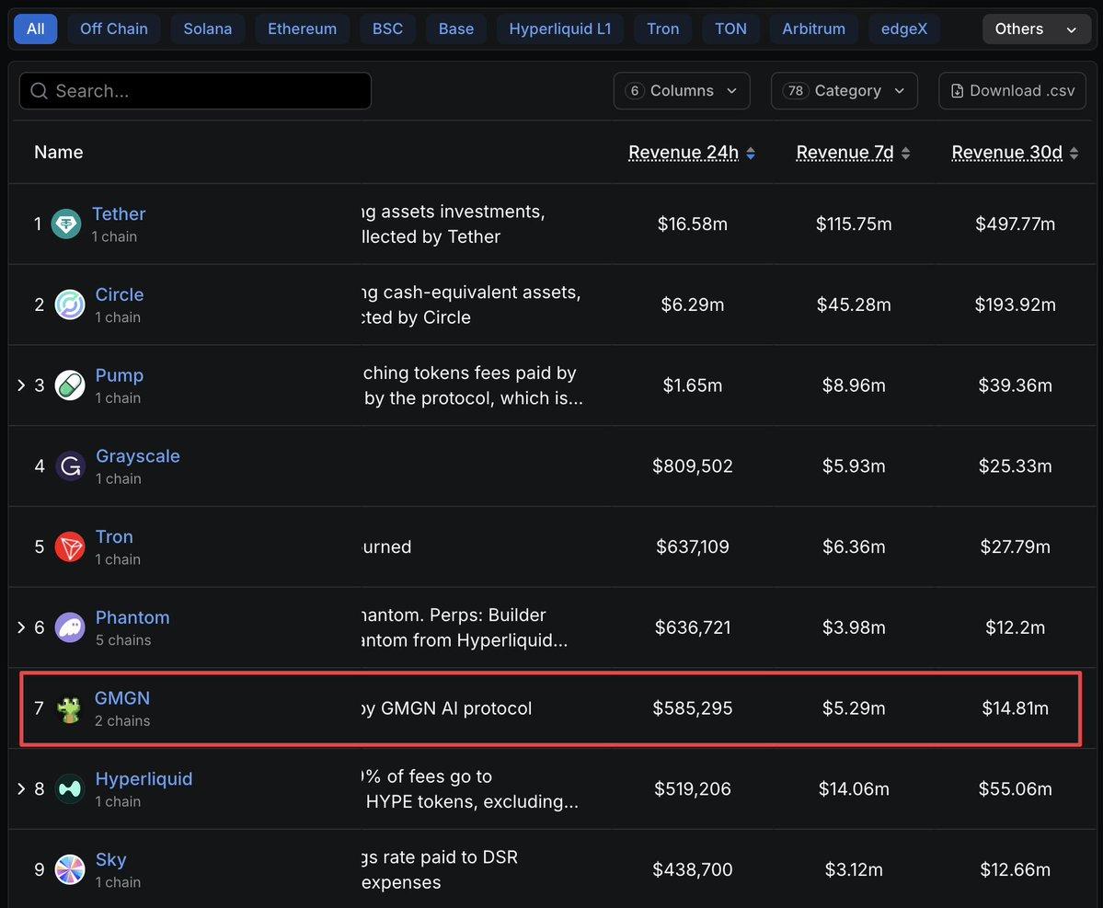Click the GMGN frog logo icon

pos(69,708)
